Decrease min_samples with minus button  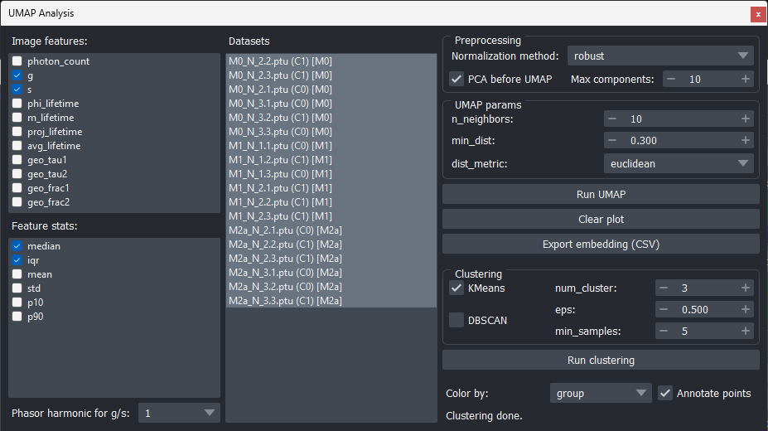pos(664,331)
